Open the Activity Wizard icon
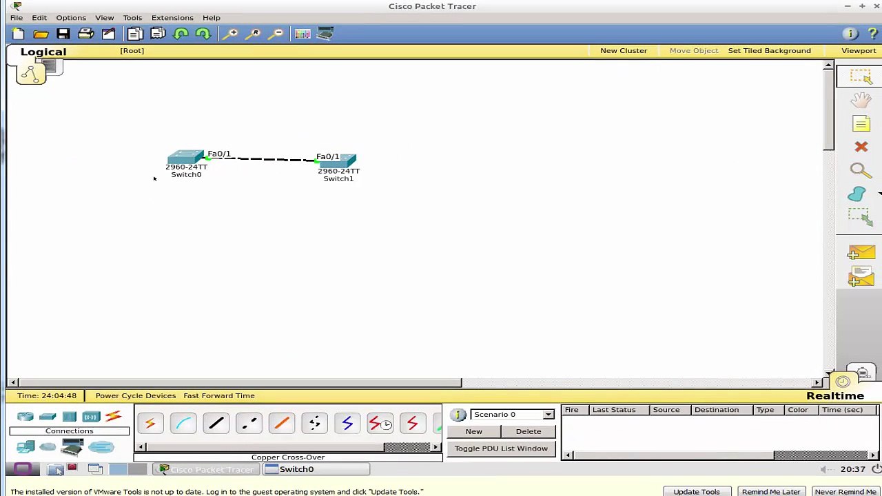This screenshot has height=496, width=882. coord(108,34)
